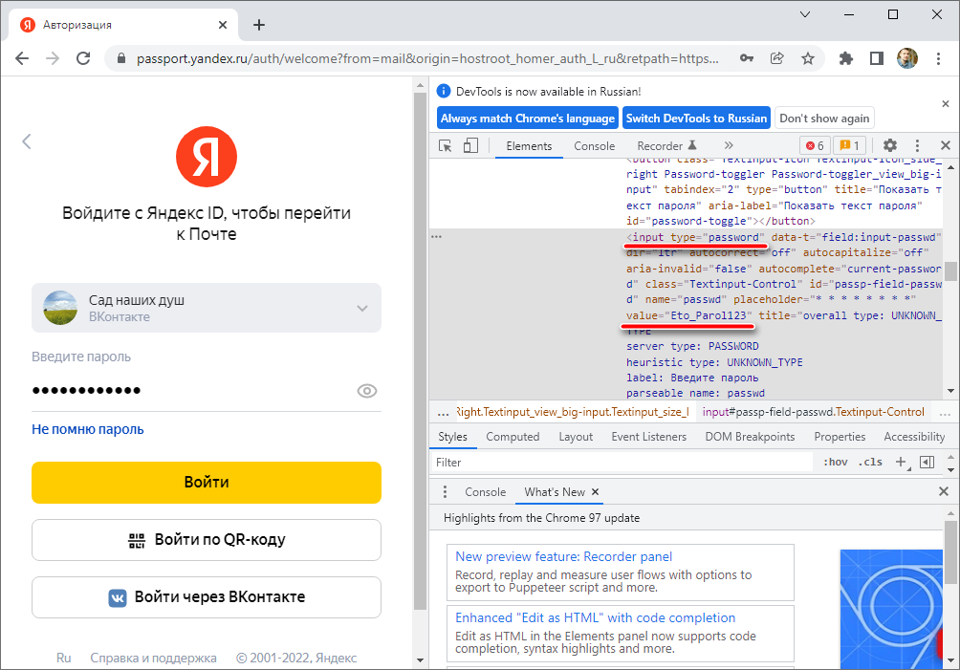Open DevTools settings gear

pyautogui.click(x=890, y=145)
